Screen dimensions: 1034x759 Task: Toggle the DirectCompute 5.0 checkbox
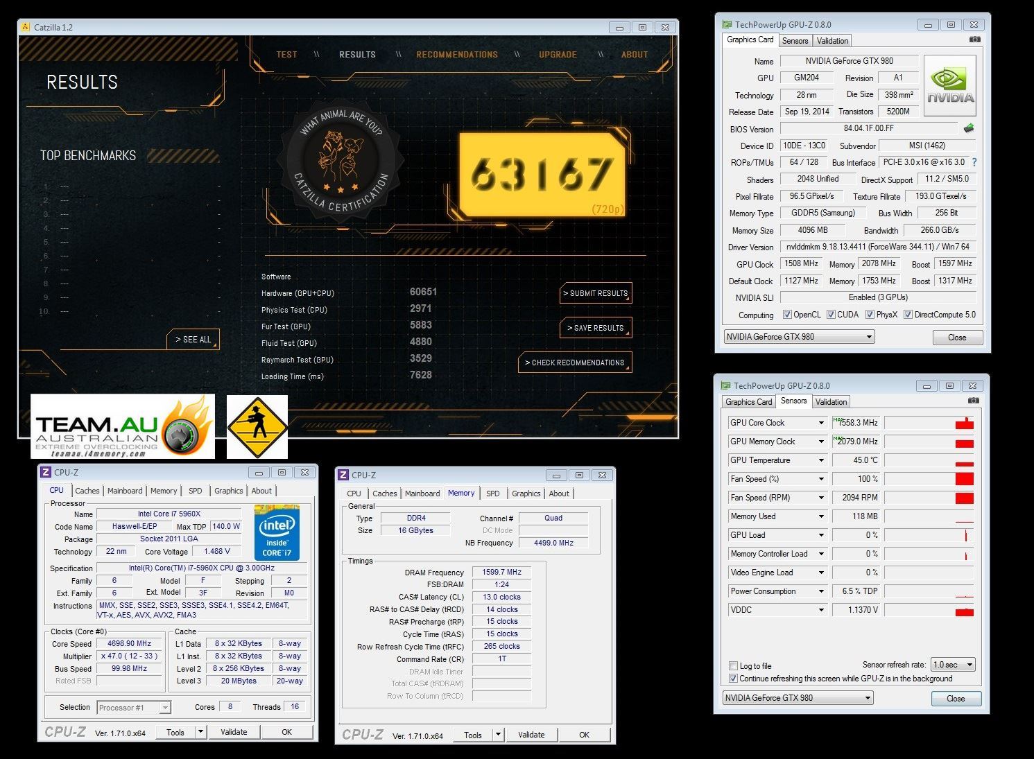pos(908,315)
